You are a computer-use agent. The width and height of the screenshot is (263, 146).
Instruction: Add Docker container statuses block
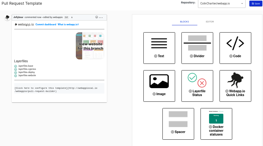pos(216,124)
